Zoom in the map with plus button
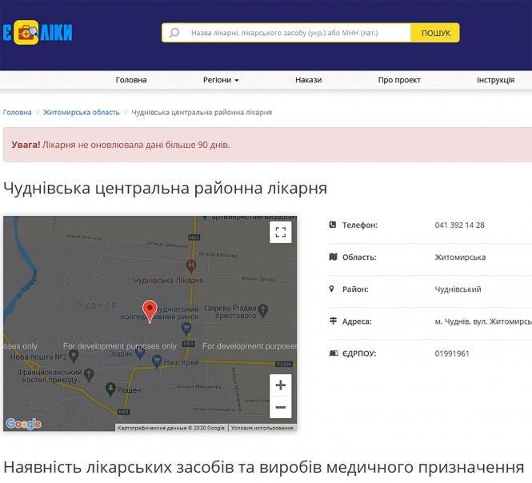The image size is (532, 483). pyautogui.click(x=280, y=385)
